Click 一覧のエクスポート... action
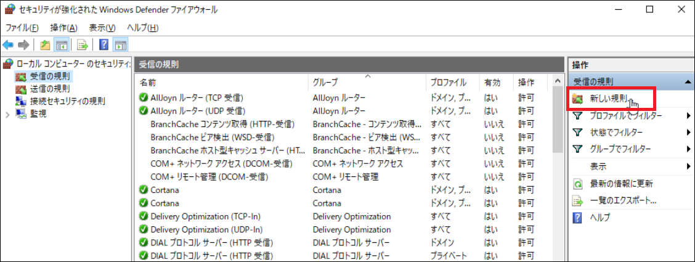Image resolution: width=695 pixels, height=262 pixels. click(x=623, y=200)
